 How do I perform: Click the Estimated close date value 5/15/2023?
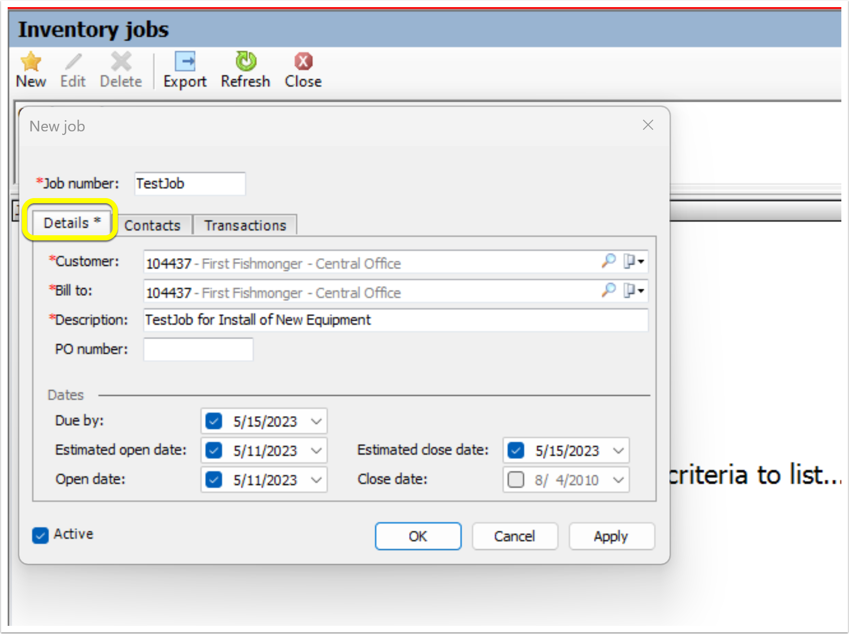[567, 451]
